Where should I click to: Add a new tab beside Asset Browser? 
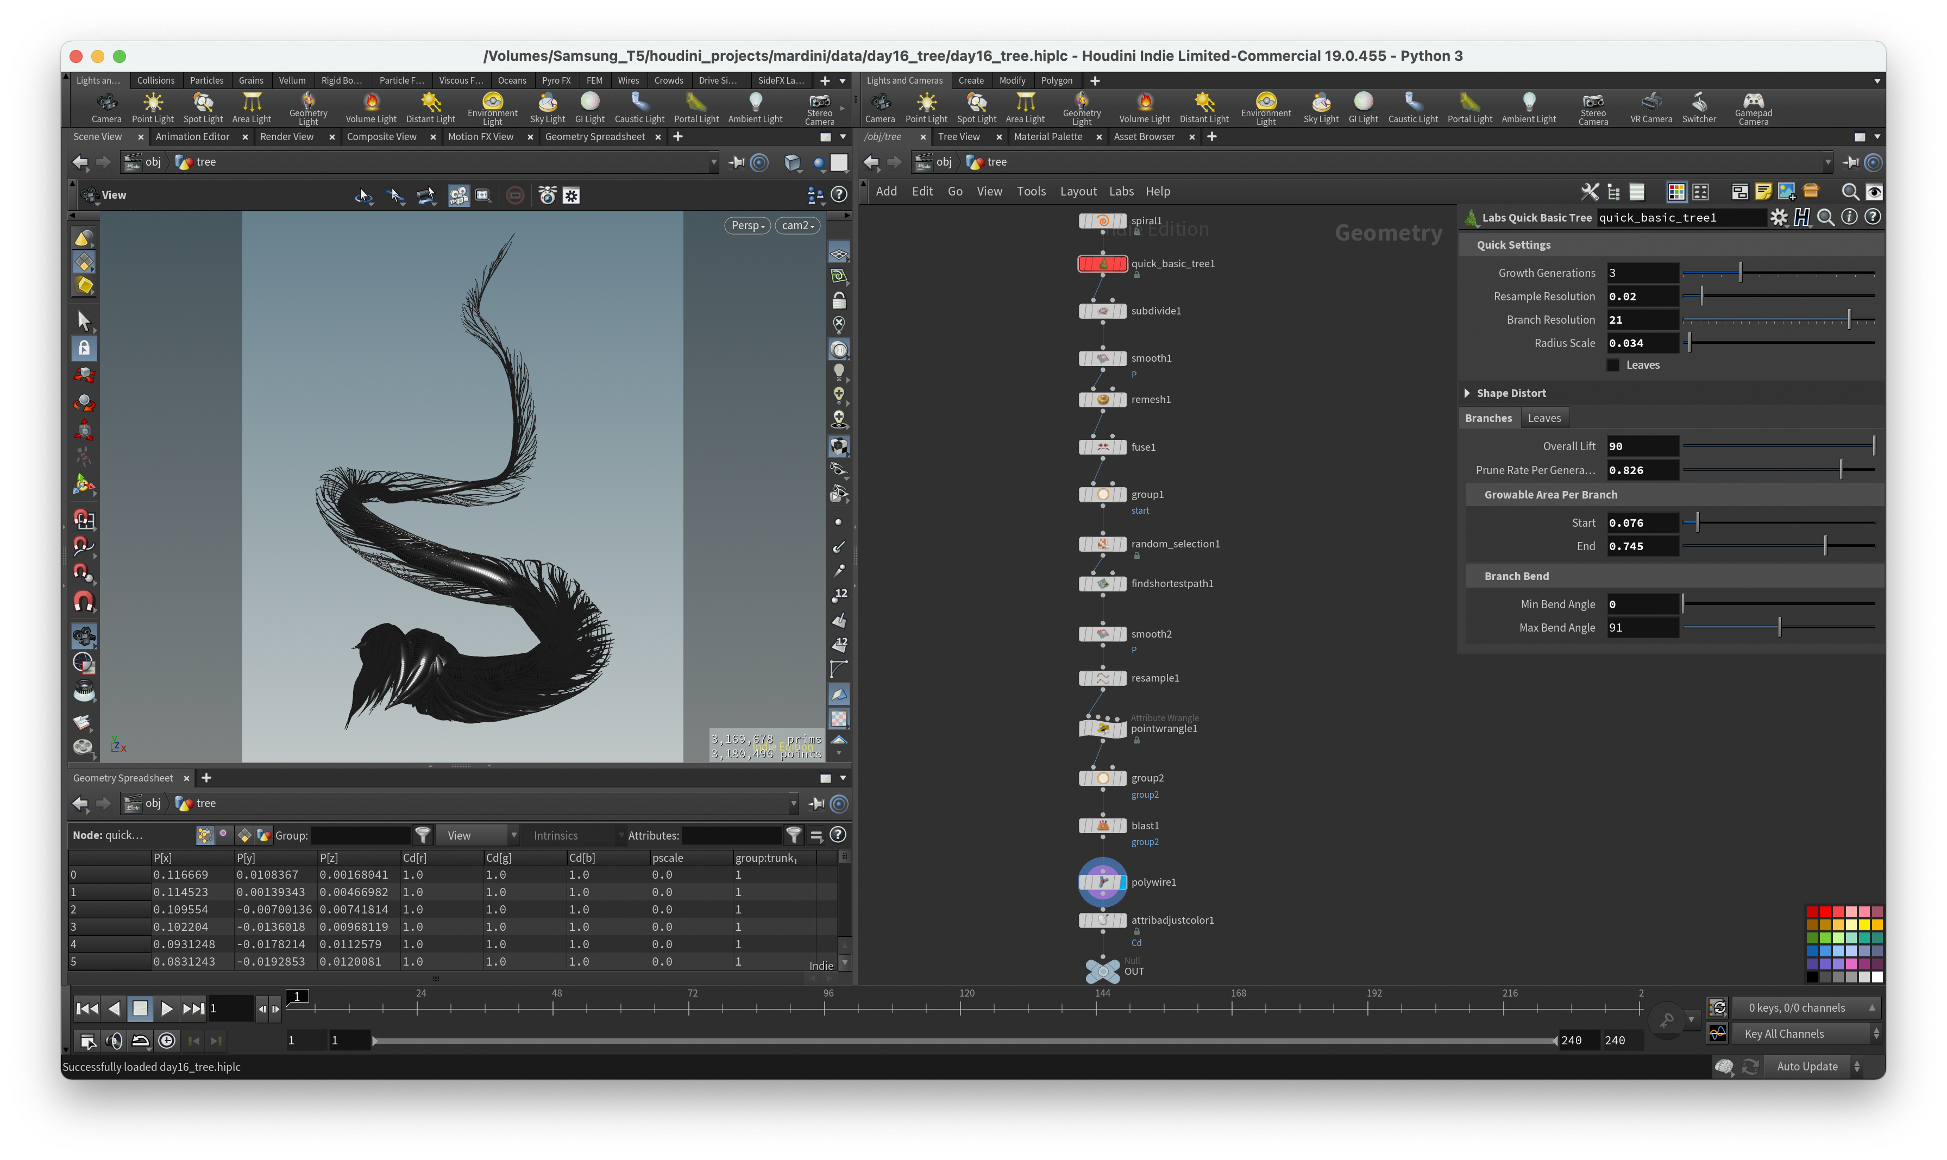click(x=1211, y=137)
